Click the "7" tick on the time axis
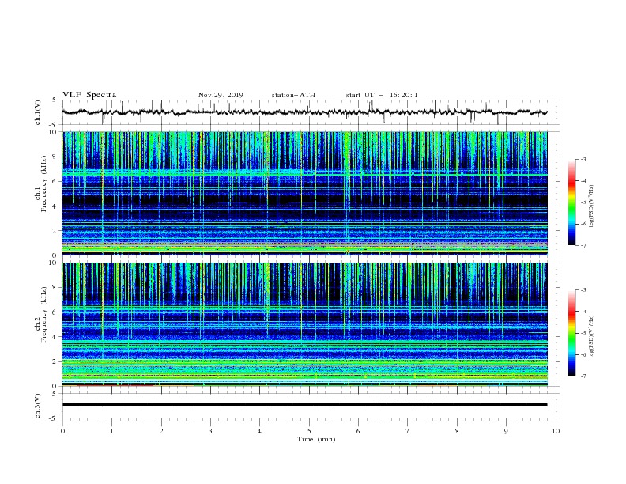626x484 pixels. pyautogui.click(x=408, y=431)
